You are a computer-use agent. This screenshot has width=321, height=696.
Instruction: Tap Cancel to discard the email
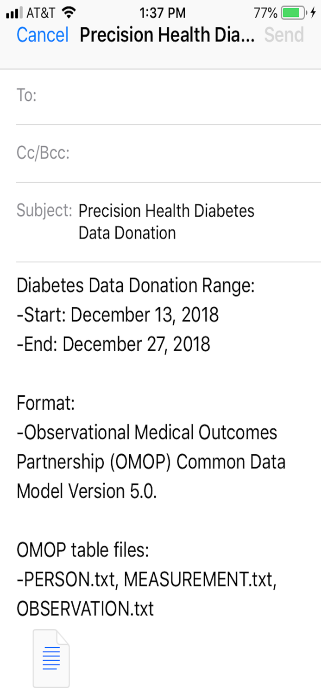pyautogui.click(x=42, y=35)
